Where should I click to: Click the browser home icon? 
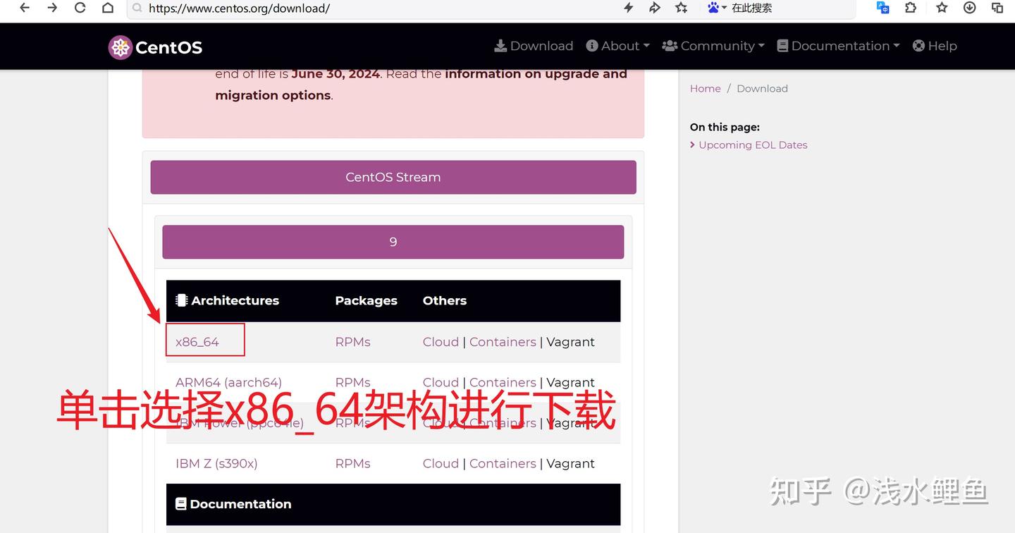(107, 8)
